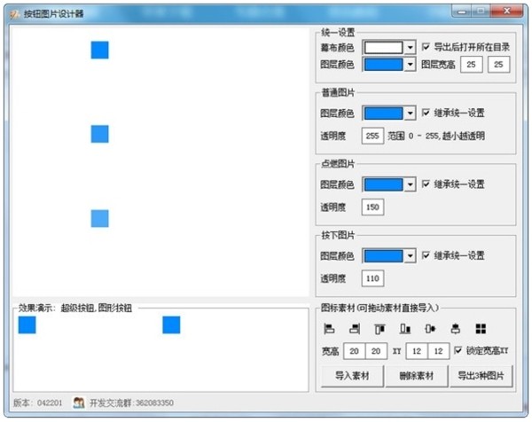Click the 透明度 field showing 150
Viewport: 532px width, 422px height.
[x=372, y=207]
